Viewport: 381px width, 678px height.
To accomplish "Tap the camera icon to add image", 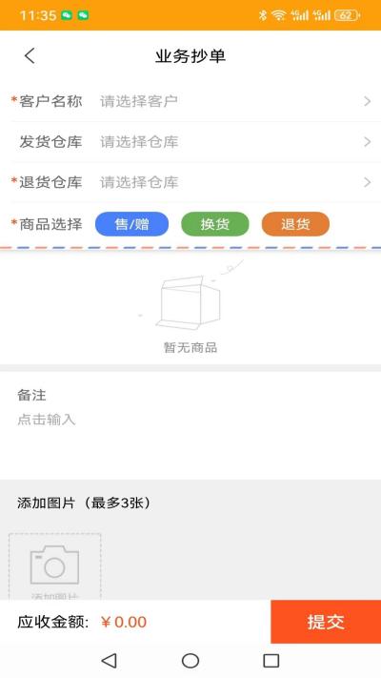I will coord(55,565).
